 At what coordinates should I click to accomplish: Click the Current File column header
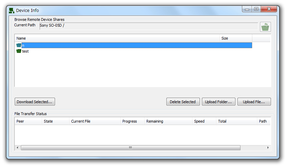(95, 121)
